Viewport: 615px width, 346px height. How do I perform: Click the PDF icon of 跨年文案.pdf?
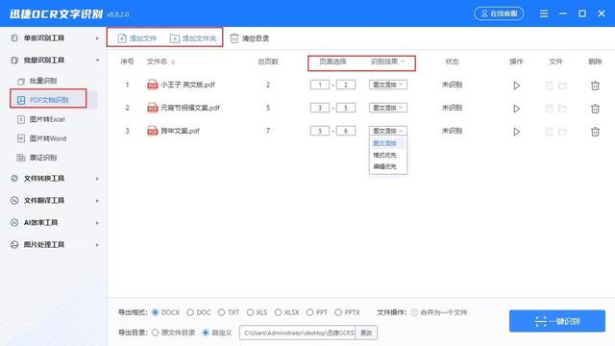pos(152,131)
